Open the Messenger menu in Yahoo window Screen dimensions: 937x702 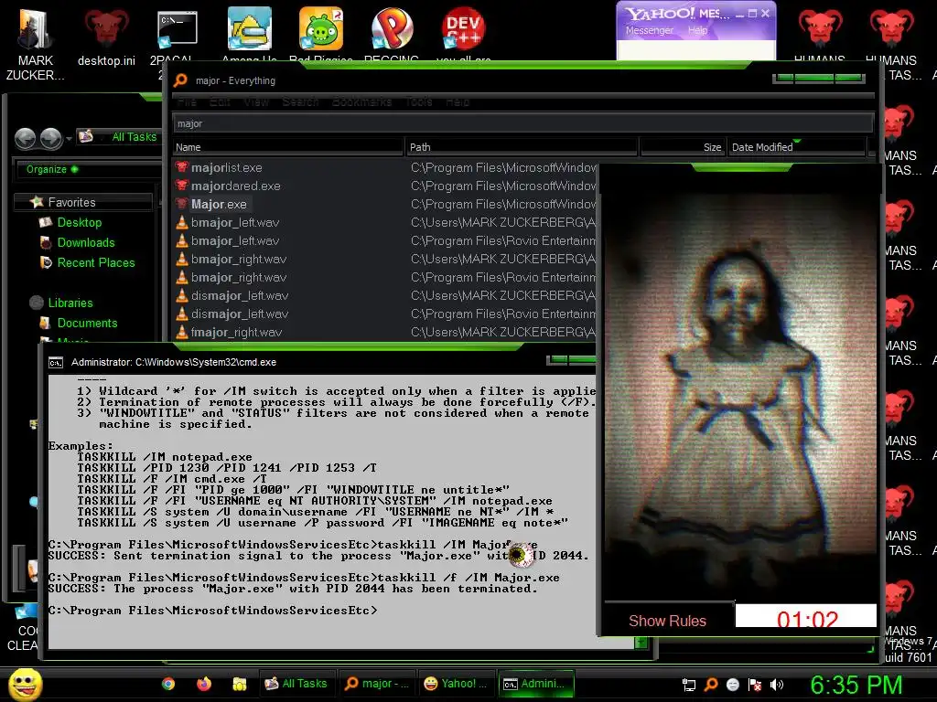[x=650, y=30]
